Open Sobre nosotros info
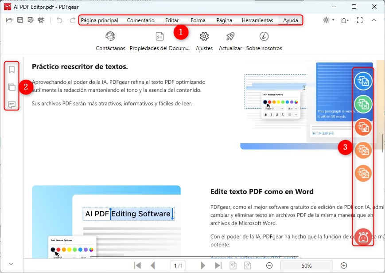Image resolution: width=385 pixels, height=273 pixels. click(x=264, y=41)
